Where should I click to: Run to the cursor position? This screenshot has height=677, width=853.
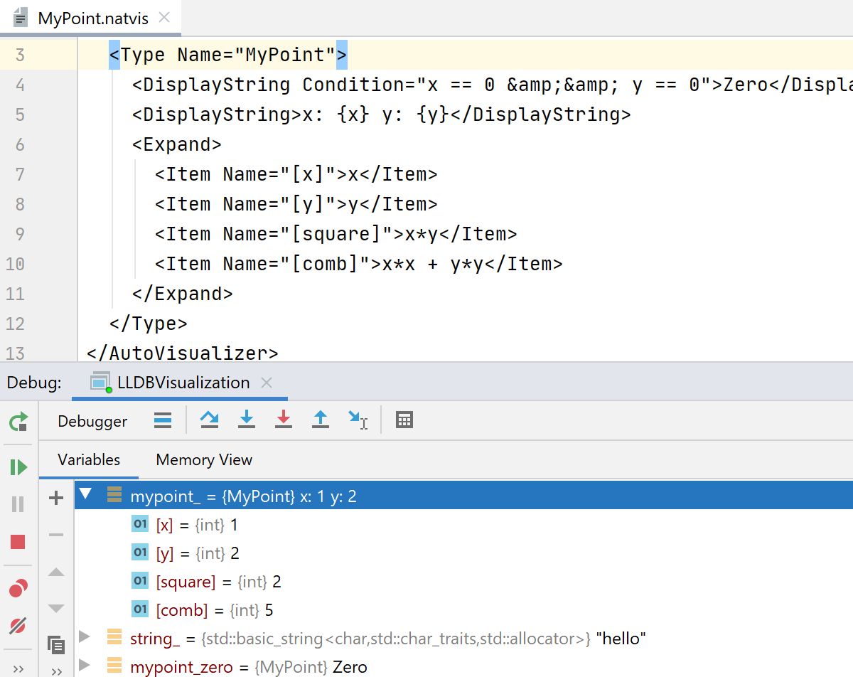358,420
